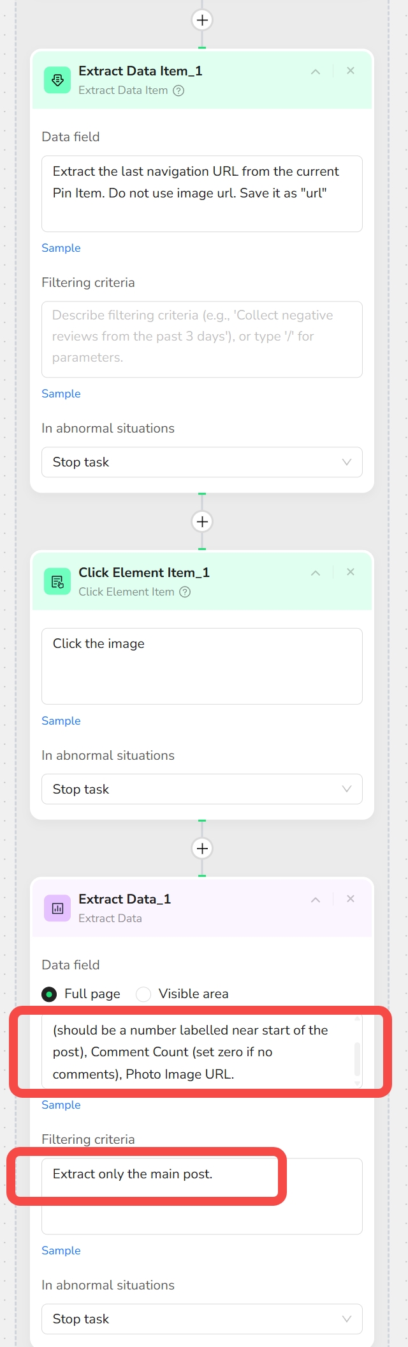Add a step between Extract Data Item_1 and Click Element Item_1
The image size is (408, 1347).
tap(202, 521)
